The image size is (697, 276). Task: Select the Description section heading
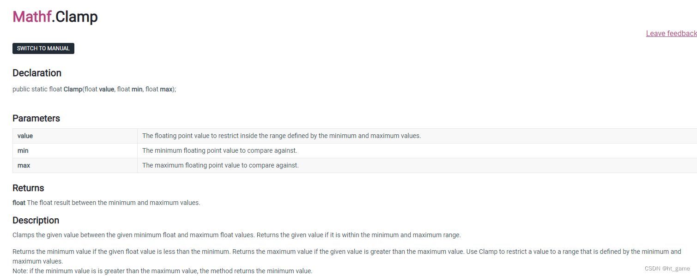tap(36, 220)
